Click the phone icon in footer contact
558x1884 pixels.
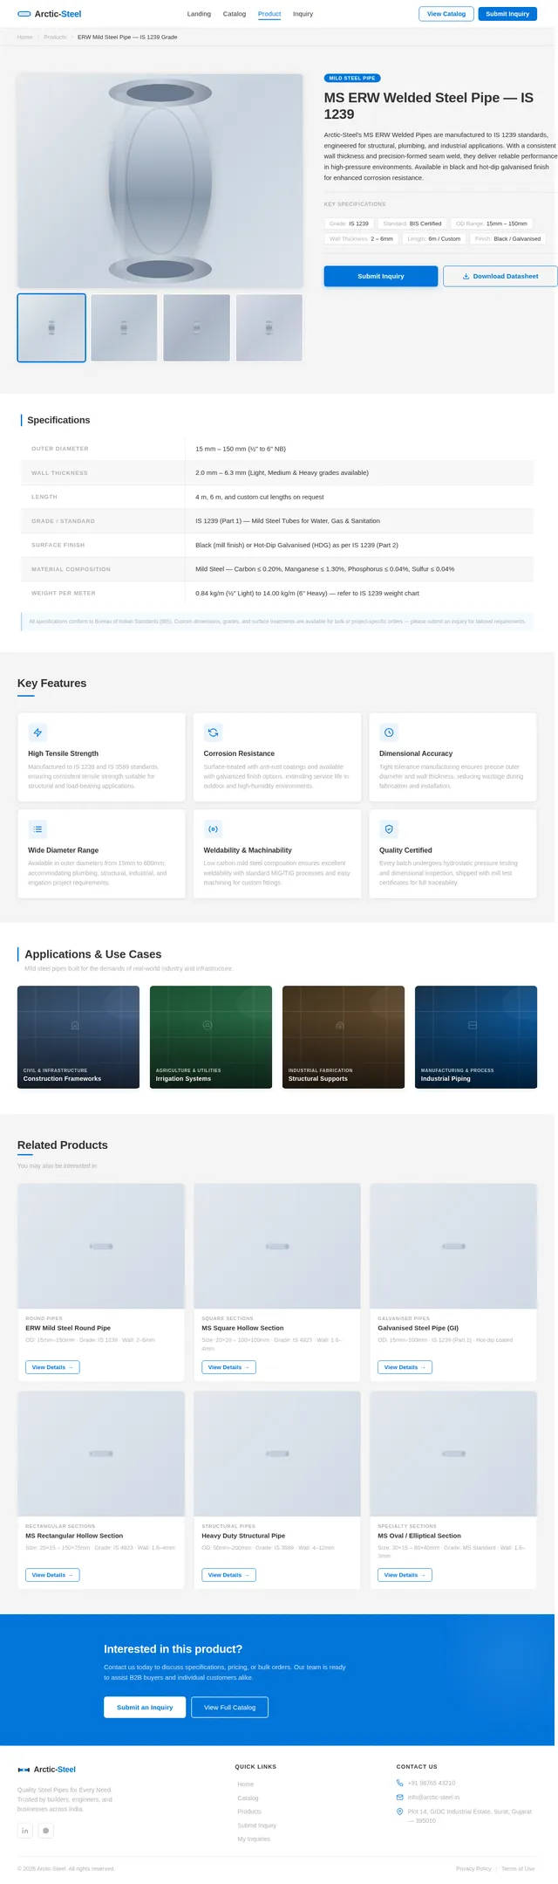400,1783
